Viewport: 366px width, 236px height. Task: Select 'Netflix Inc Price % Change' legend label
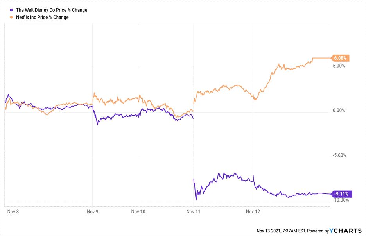pos(42,17)
